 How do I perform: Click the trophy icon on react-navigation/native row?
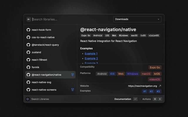pyautogui.click(x=72, y=75)
